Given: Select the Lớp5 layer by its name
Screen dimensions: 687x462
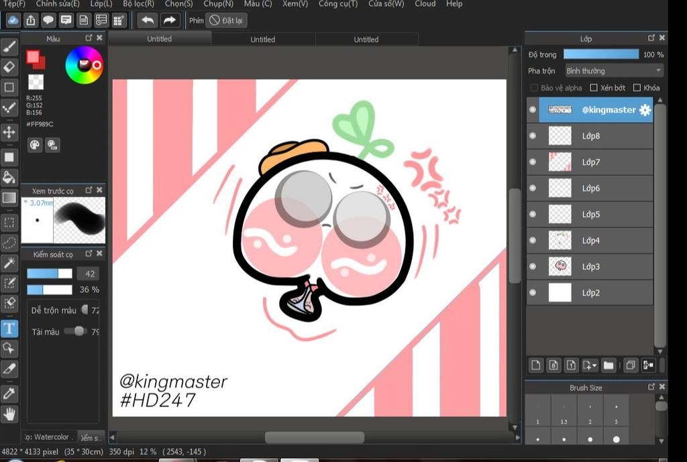Looking at the screenshot, I should tap(590, 215).
